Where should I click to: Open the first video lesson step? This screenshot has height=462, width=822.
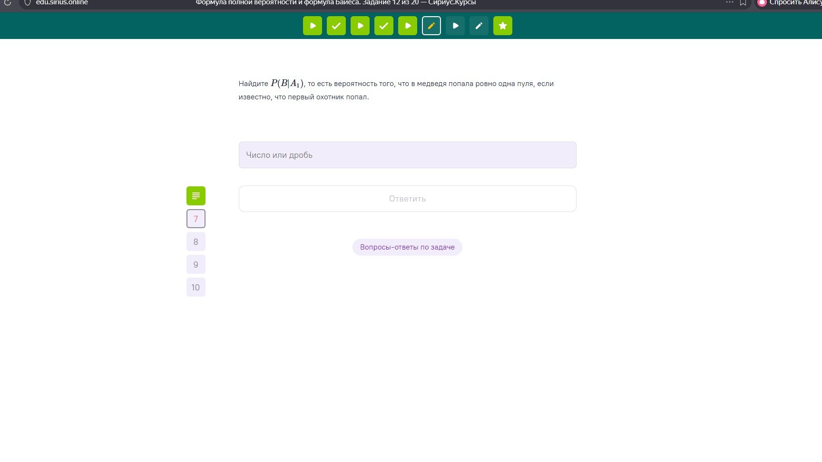[313, 26]
